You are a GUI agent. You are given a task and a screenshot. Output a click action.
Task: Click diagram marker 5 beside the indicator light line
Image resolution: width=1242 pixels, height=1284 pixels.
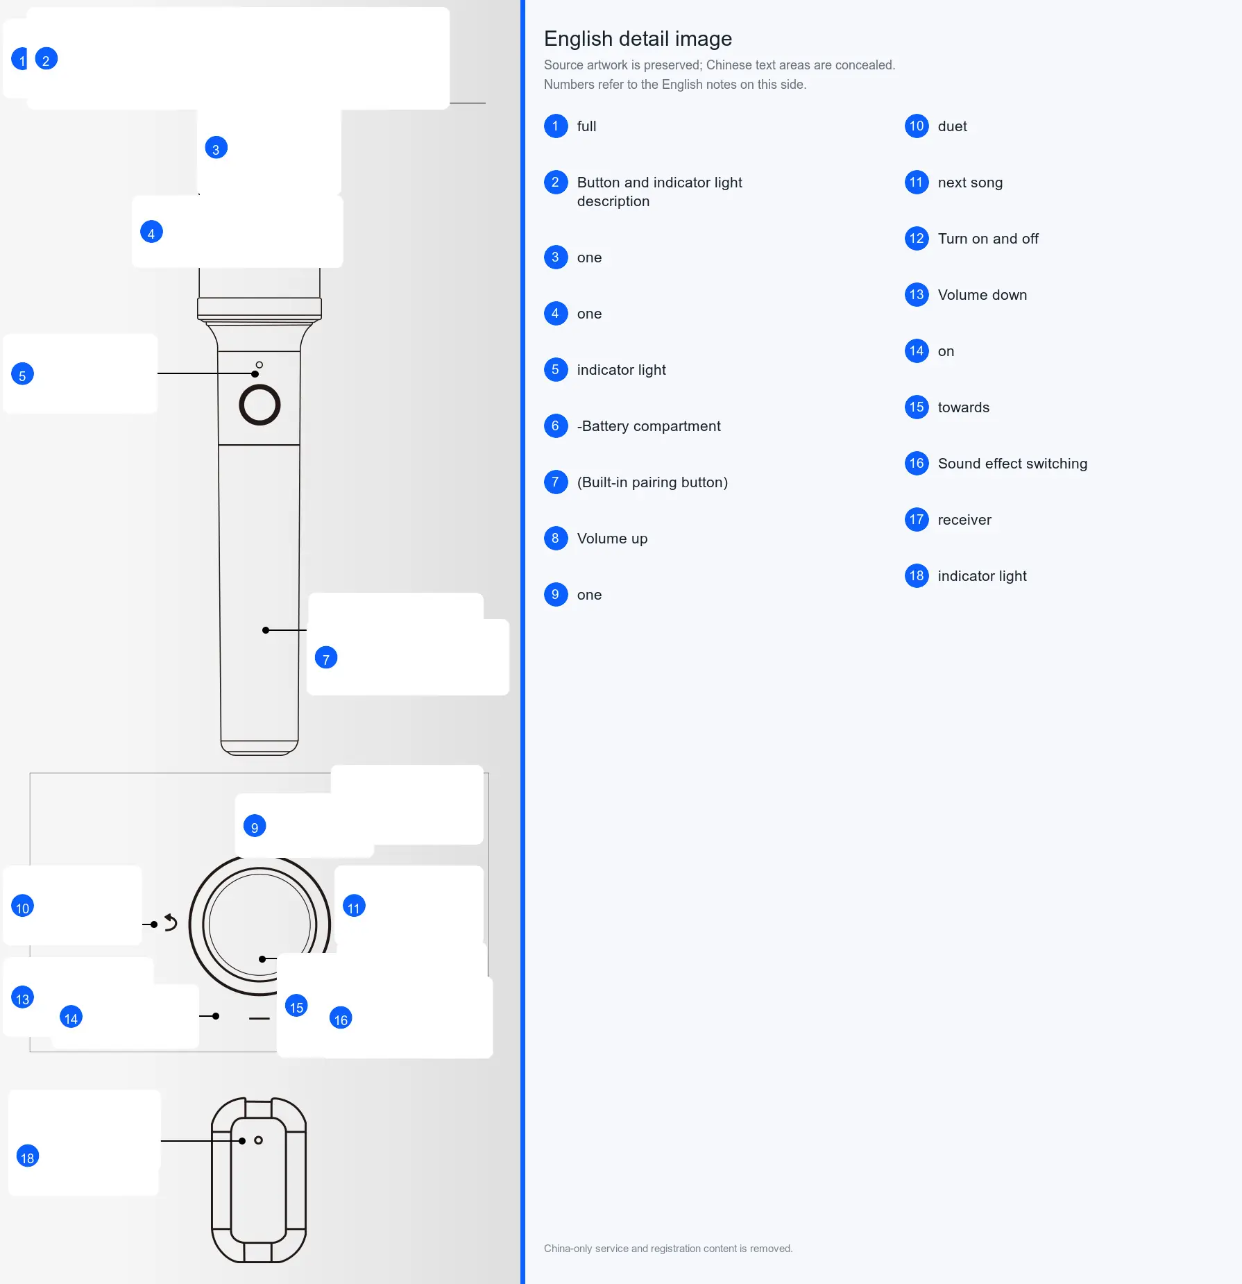point(22,375)
